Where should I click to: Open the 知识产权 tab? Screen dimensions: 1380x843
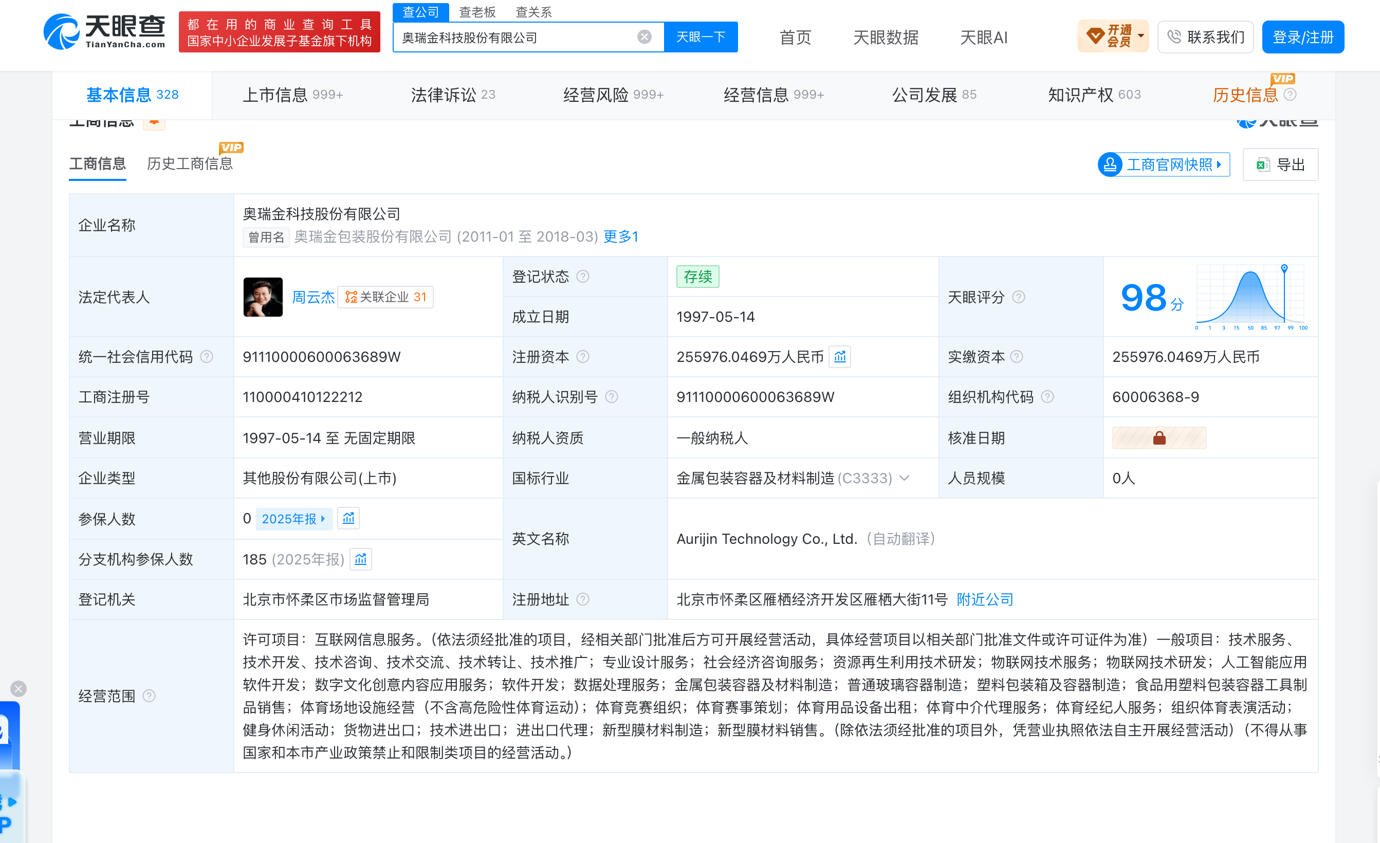[1094, 95]
